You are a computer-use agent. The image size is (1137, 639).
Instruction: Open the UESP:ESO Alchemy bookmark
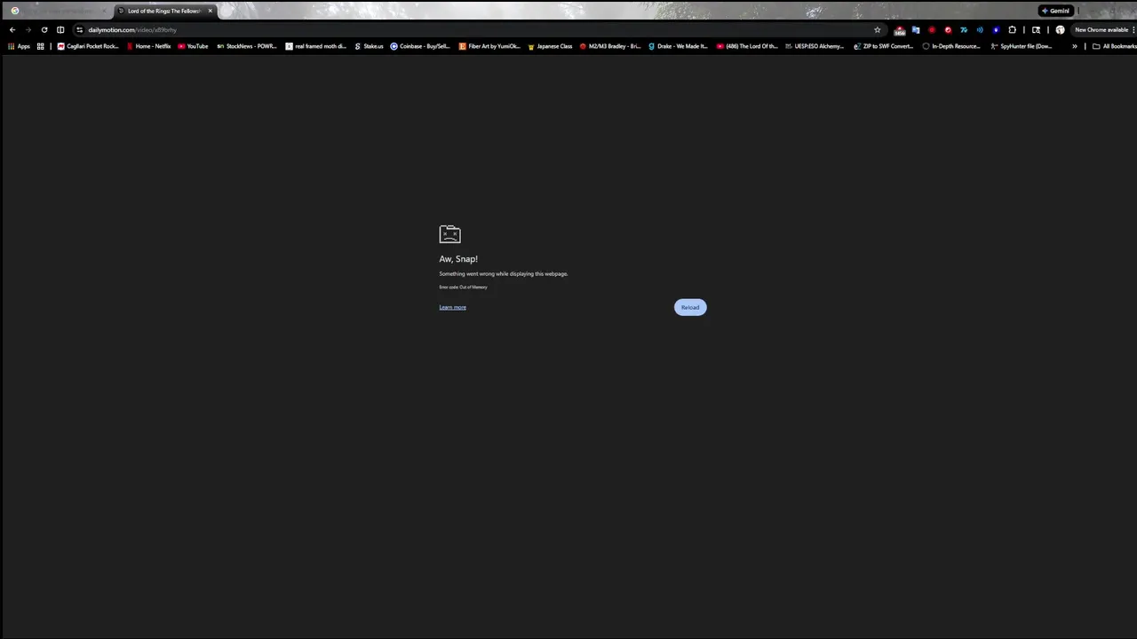click(815, 46)
